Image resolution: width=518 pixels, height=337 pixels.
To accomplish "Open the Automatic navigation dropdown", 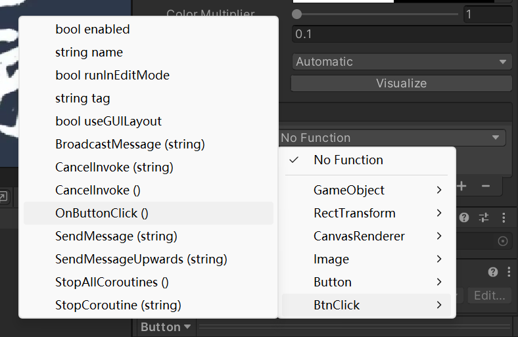I will 402,62.
